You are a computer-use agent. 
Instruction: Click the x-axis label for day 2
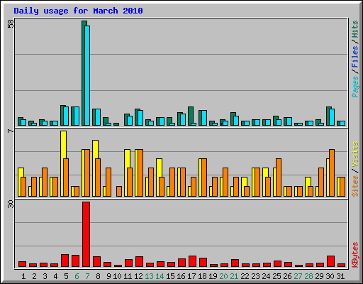click(34, 276)
